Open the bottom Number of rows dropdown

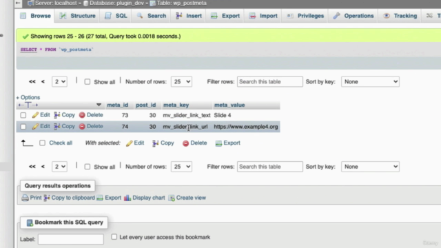[181, 167]
